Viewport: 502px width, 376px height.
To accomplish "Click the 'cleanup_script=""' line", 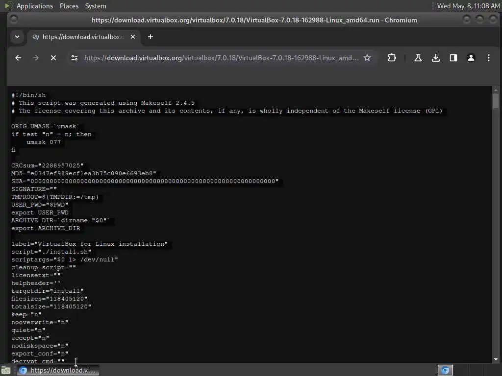I will (44, 267).
